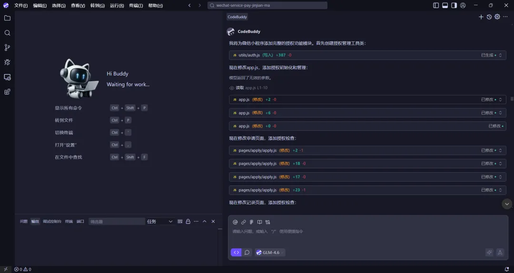Click the Figma icon in chat input
514x273 pixels.
tap(251, 222)
